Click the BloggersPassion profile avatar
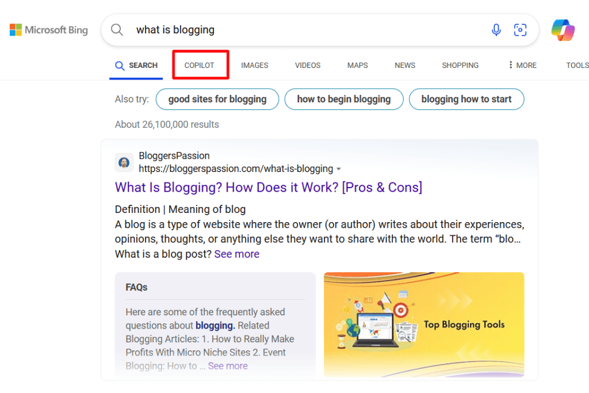Image resolution: width=589 pixels, height=393 pixels. pyautogui.click(x=124, y=162)
